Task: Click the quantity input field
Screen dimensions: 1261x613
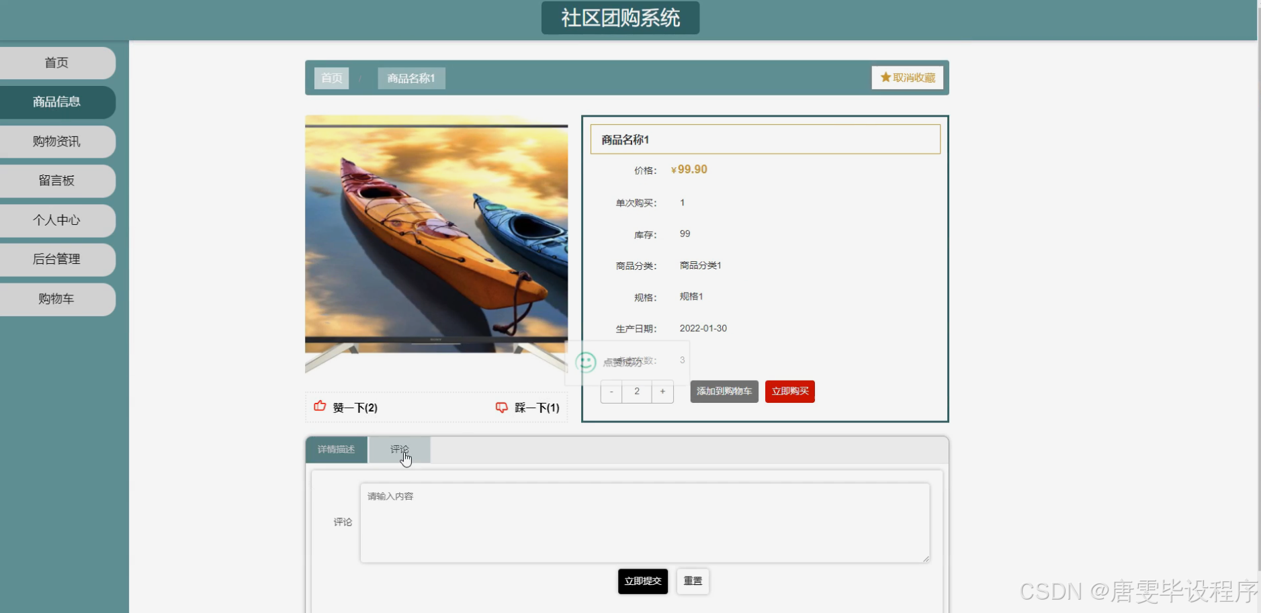Action: [637, 391]
